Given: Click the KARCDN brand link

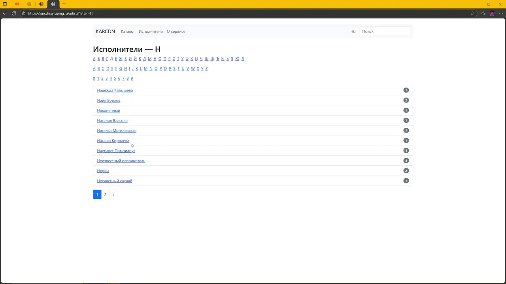Looking at the screenshot, I should [x=106, y=32].
